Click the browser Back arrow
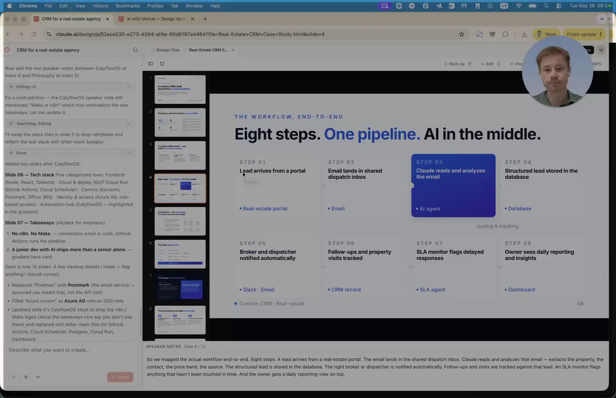The height and width of the screenshot is (398, 616). 8,34
